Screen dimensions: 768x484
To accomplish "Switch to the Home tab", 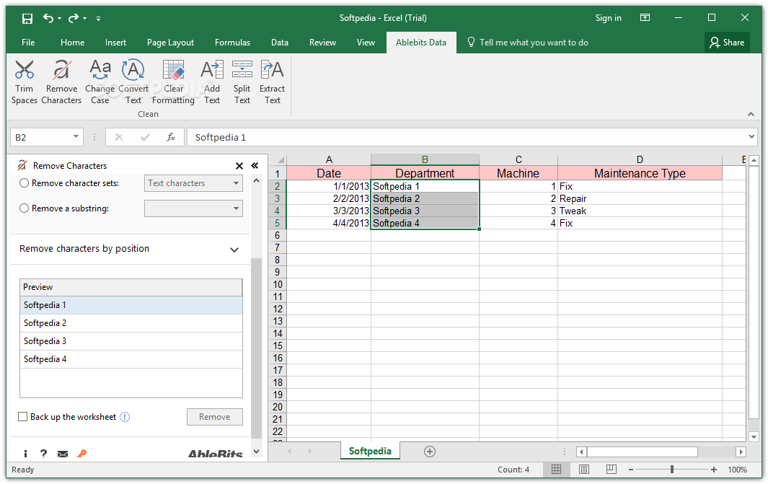I will click(x=73, y=43).
